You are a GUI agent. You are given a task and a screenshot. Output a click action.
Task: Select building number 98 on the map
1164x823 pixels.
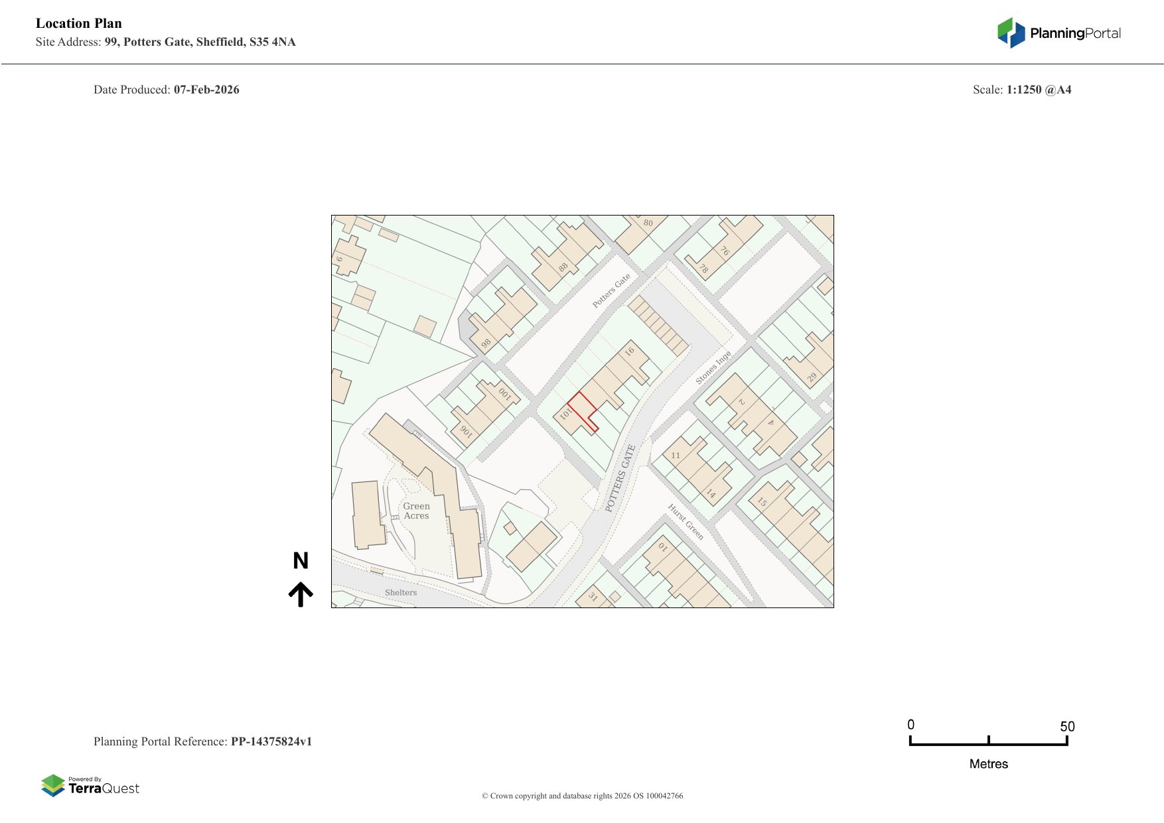486,343
